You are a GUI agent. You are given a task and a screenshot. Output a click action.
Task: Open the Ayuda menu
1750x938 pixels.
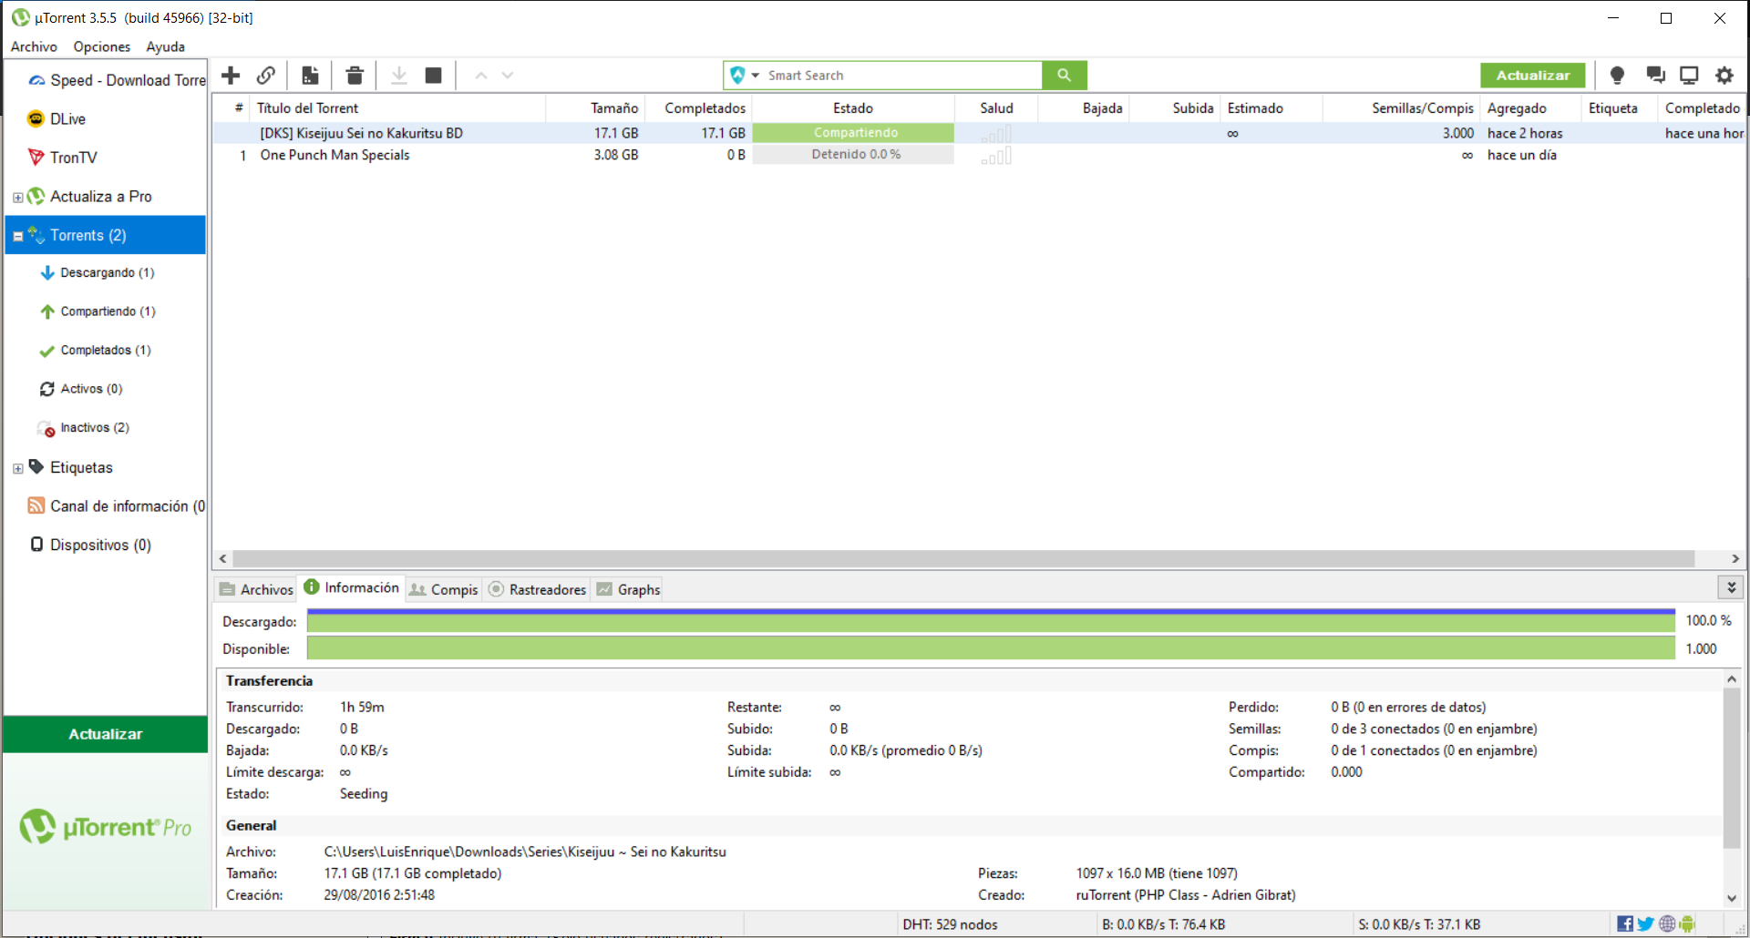click(165, 46)
